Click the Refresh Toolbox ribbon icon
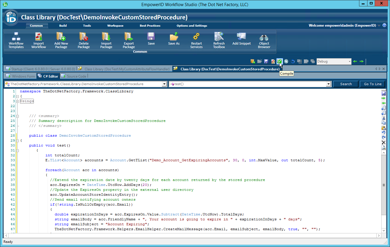Viewport: 390px width, 247px height. [x=219, y=40]
